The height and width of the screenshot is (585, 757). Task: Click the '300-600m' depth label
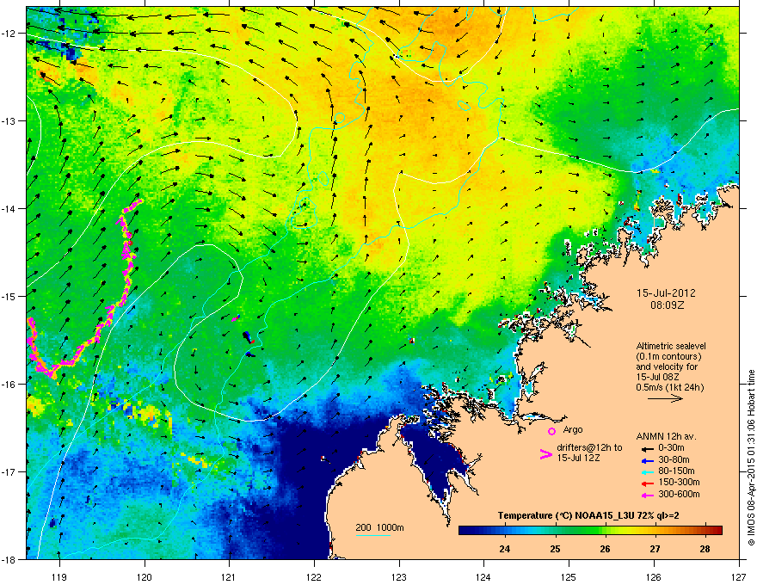coord(680,494)
